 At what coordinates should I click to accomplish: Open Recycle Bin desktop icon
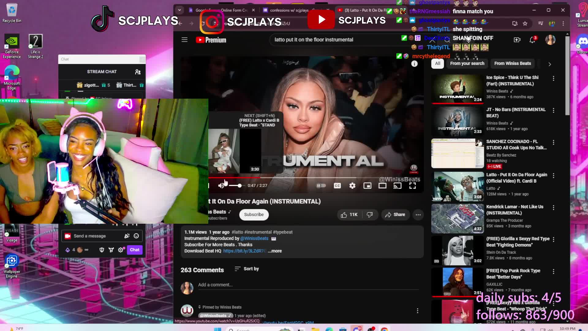12,13
